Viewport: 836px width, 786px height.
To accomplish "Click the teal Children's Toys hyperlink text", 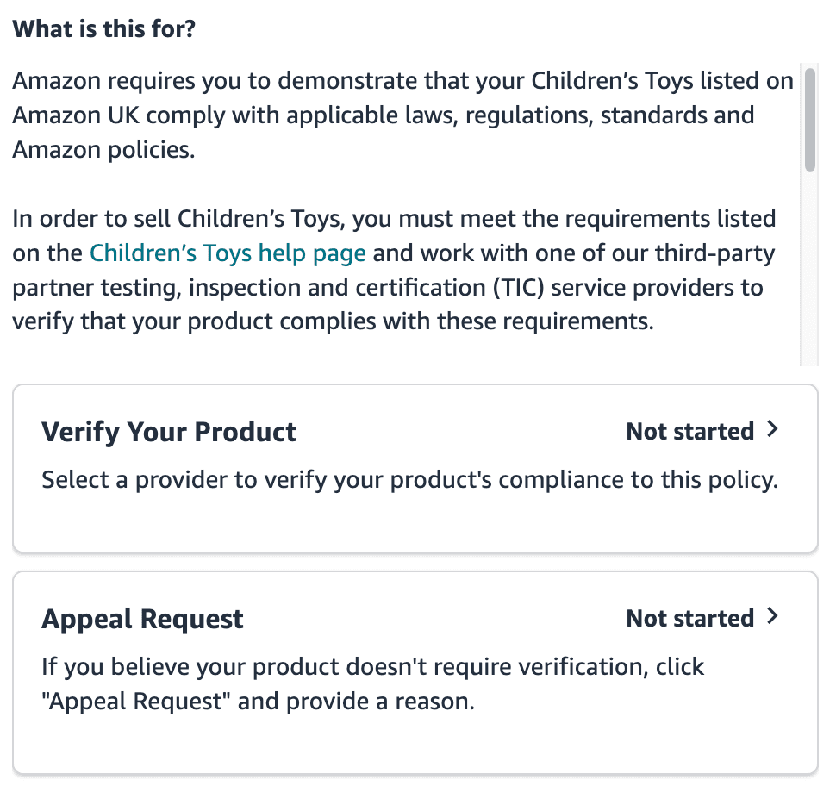I will (x=227, y=253).
